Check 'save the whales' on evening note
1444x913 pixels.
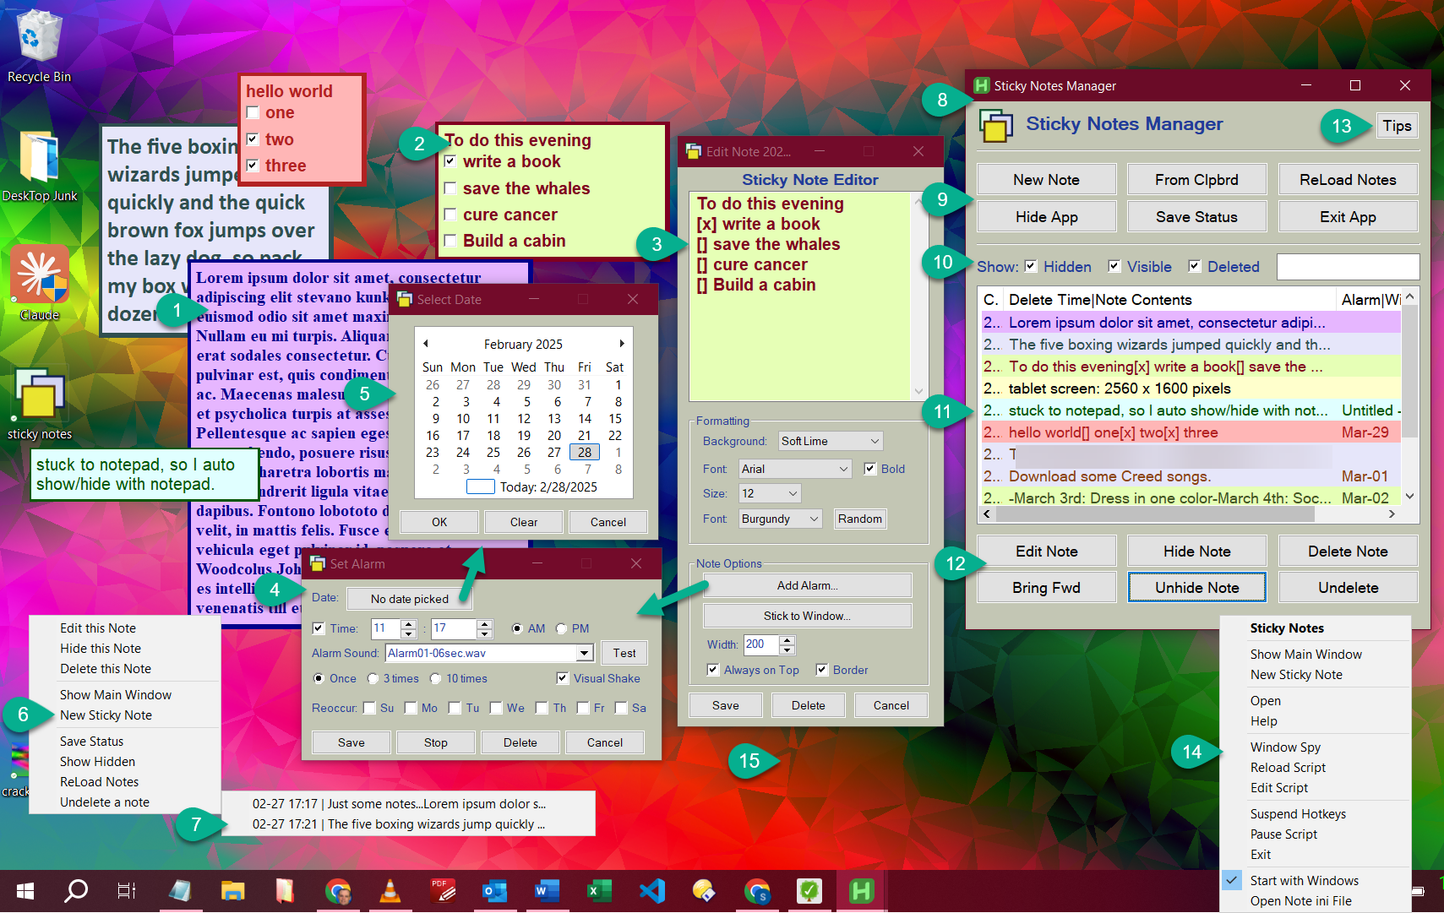coord(450,188)
